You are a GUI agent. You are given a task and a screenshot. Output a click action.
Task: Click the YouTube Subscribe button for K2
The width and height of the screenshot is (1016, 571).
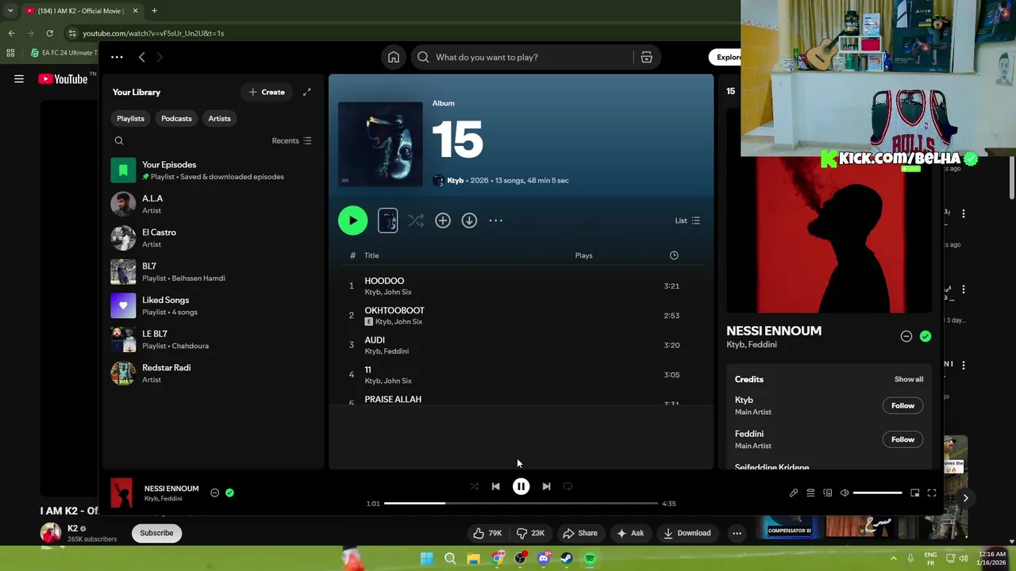(x=156, y=533)
